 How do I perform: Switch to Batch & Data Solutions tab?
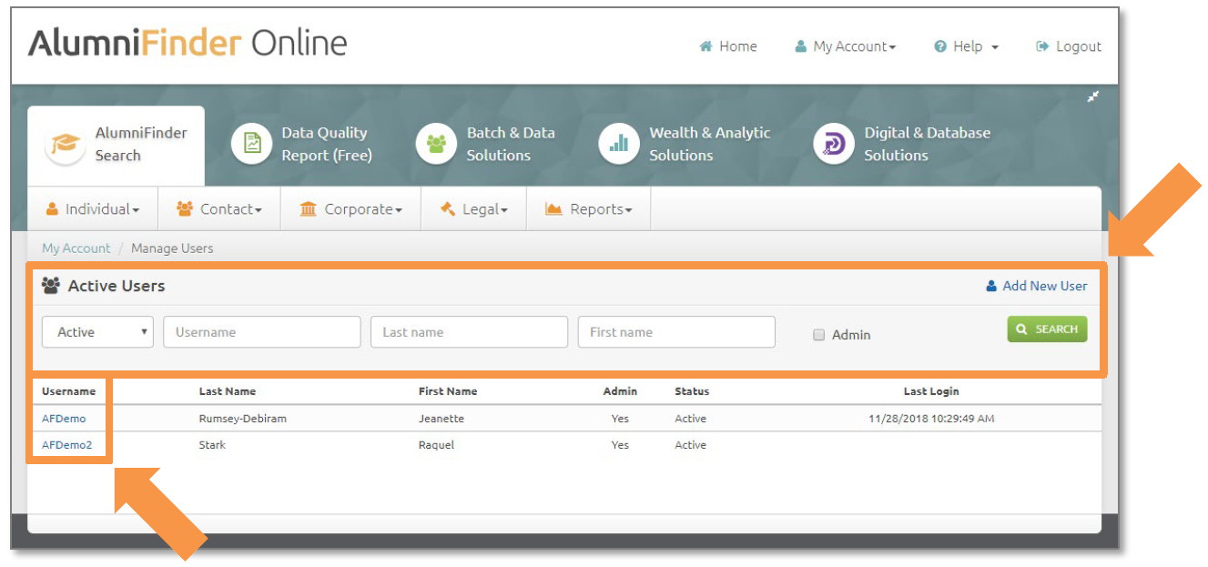click(487, 144)
